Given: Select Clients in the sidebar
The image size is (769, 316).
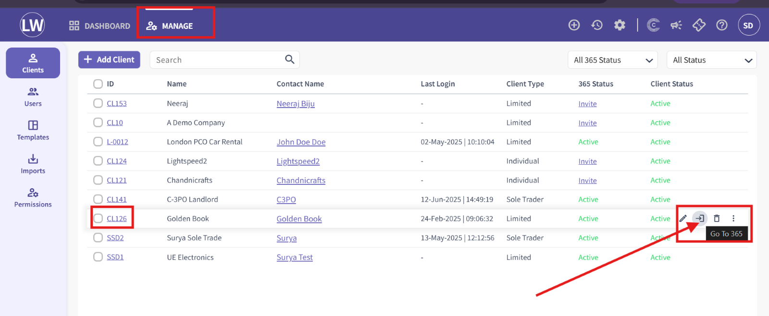Looking at the screenshot, I should 33,63.
